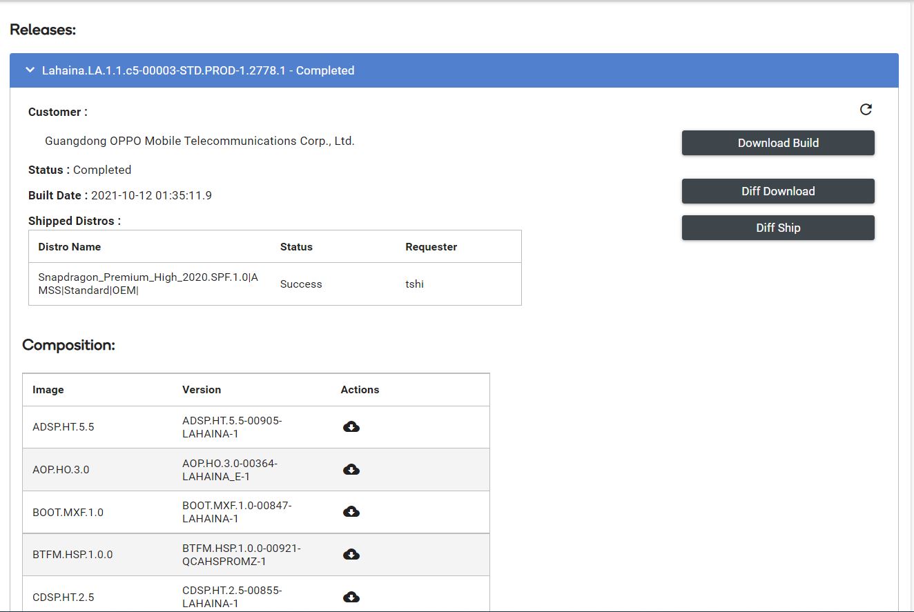This screenshot has height=612, width=914.
Task: Click the Guangdong OPPO customer name
Action: coord(200,141)
